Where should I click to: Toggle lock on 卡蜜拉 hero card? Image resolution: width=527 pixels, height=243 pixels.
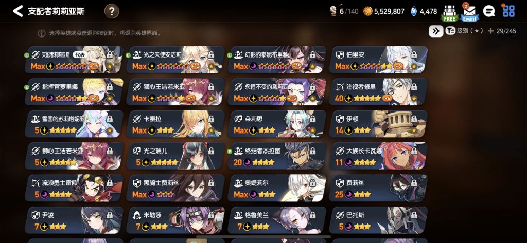[x=211, y=119]
